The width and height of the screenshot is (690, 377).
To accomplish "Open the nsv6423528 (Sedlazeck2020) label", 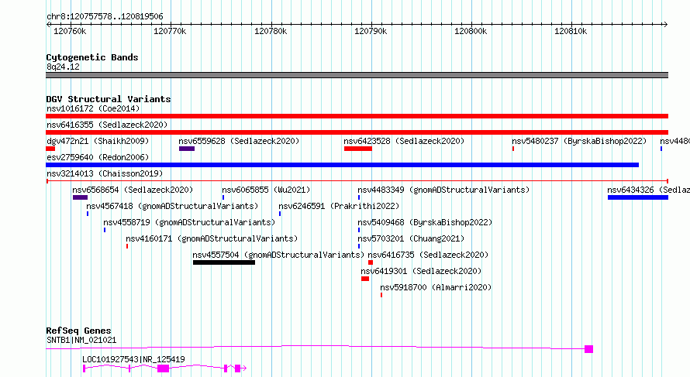I will tap(404, 141).
